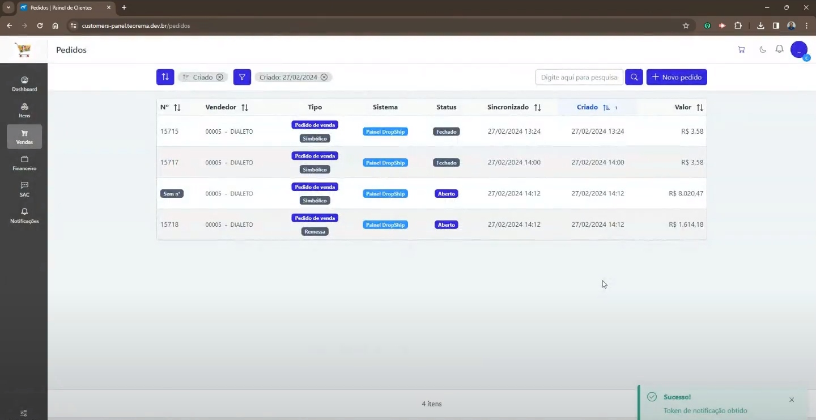Dismiss the Sucesso notification toast
Image resolution: width=816 pixels, height=420 pixels.
coord(792,400)
